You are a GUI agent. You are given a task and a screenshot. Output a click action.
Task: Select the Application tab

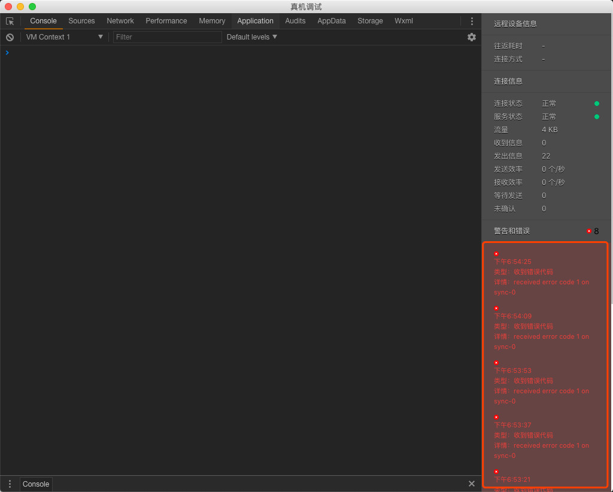pyautogui.click(x=255, y=21)
